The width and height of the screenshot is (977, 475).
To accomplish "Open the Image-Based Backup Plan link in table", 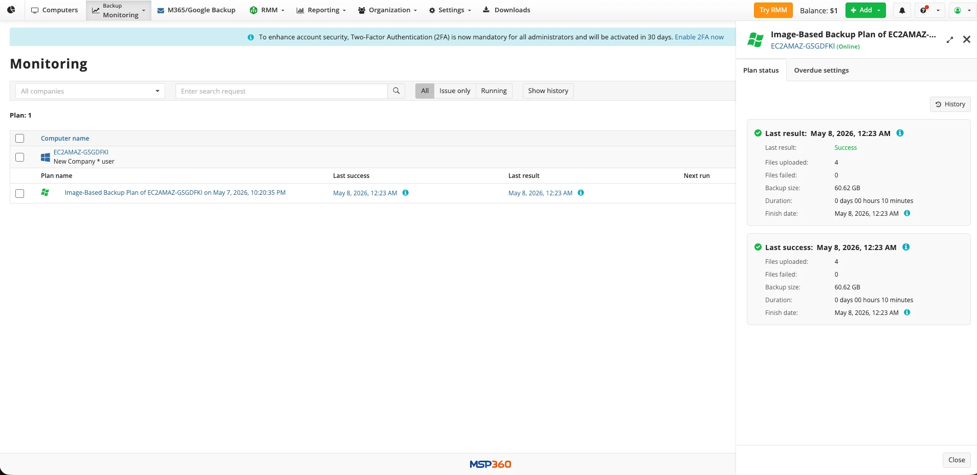I will (175, 193).
